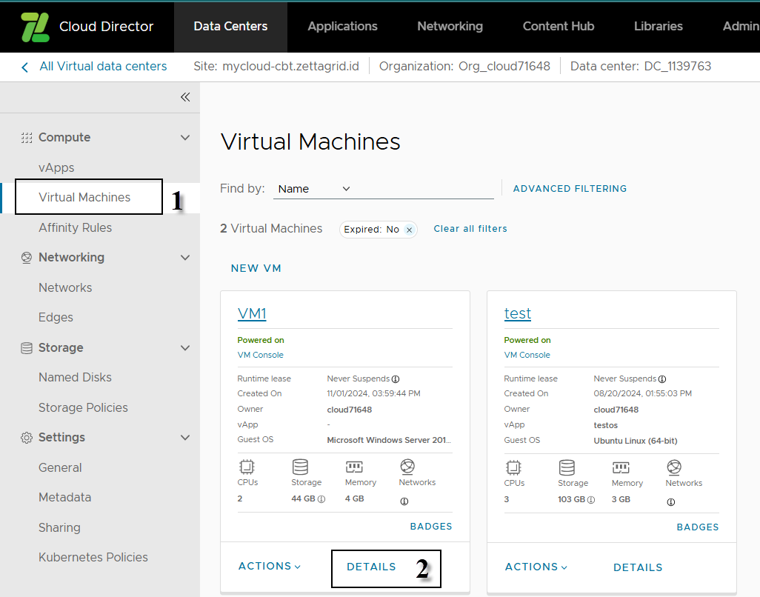Open the Libraries tab
The height and width of the screenshot is (597, 760).
pos(659,27)
